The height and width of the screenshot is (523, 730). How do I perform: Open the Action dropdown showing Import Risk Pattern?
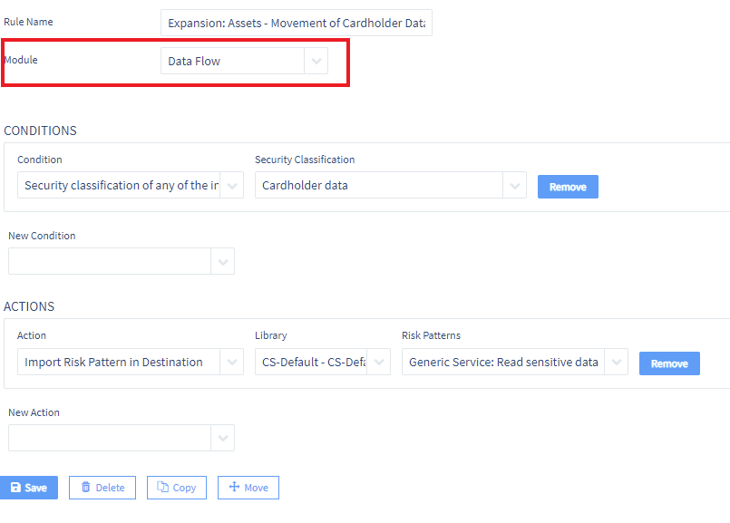click(231, 362)
